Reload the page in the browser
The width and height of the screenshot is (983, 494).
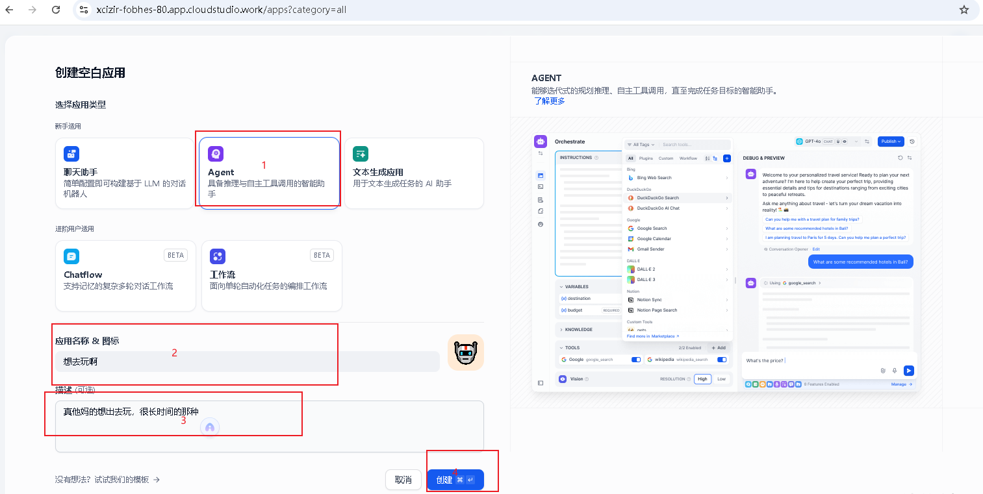tap(56, 10)
